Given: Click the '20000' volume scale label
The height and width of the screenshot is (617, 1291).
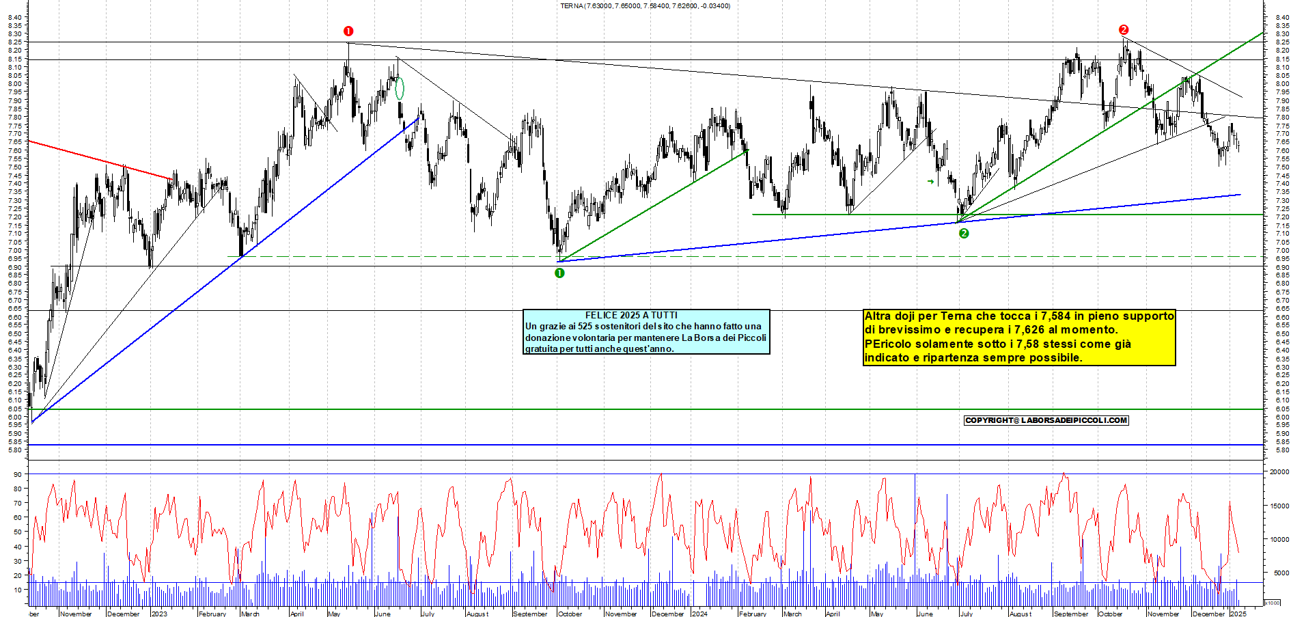Looking at the screenshot, I should pyautogui.click(x=1279, y=471).
